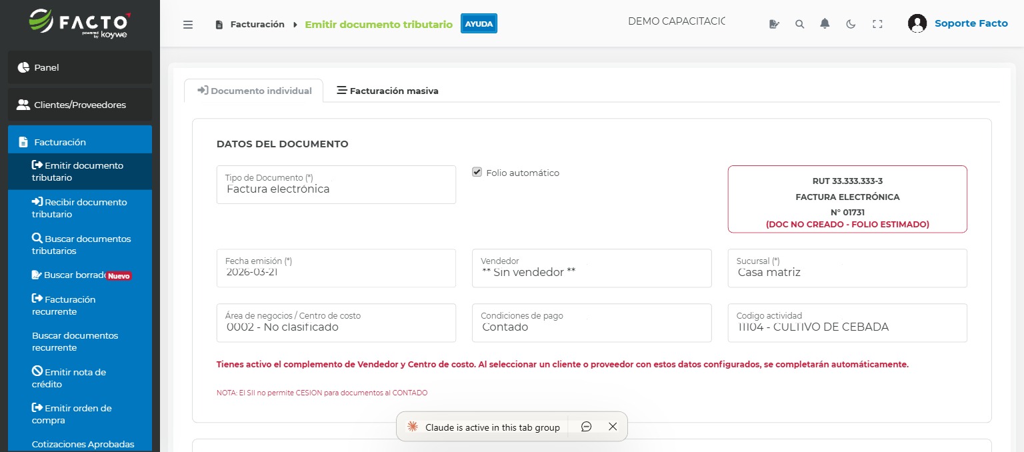The height and width of the screenshot is (452, 1024).
Task: Click the Fecha emisión date field
Action: pos(336,268)
